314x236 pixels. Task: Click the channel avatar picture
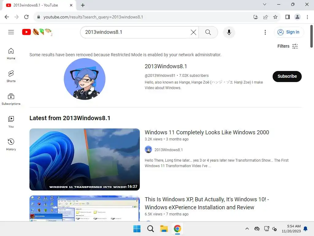point(85,79)
